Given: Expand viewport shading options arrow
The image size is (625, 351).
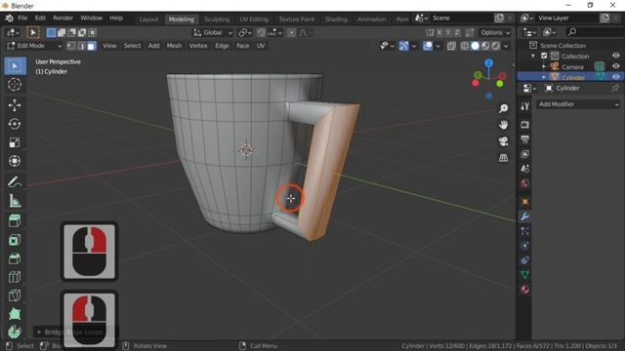Looking at the screenshot, I should click(506, 46).
